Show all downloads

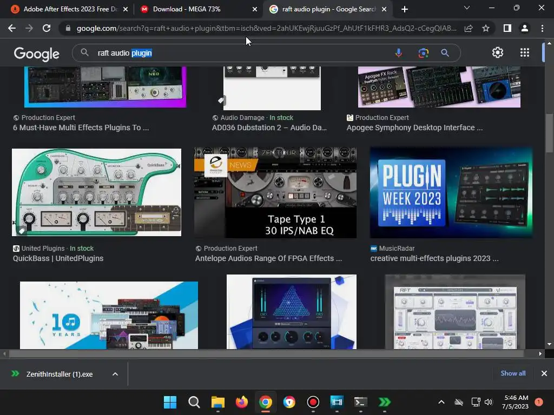pos(513,373)
